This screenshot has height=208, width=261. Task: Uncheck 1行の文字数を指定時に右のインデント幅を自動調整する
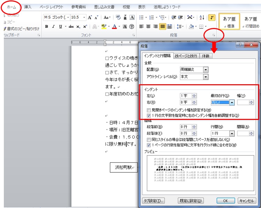(149, 115)
